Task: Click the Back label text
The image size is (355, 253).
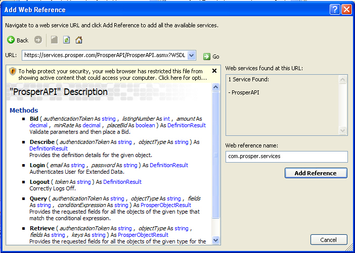Action: (x=22, y=40)
